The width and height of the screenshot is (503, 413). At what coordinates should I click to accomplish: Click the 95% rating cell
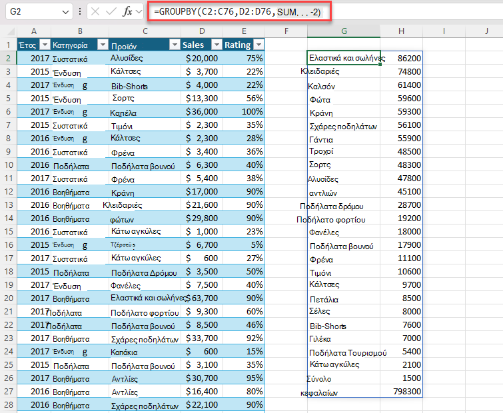244,378
